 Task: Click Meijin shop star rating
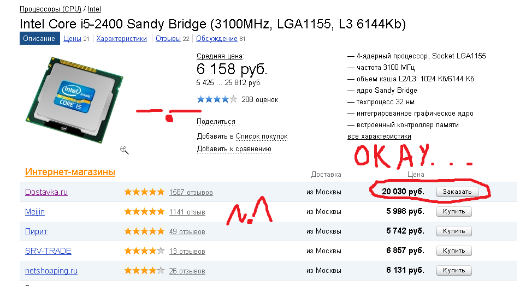click(144, 211)
